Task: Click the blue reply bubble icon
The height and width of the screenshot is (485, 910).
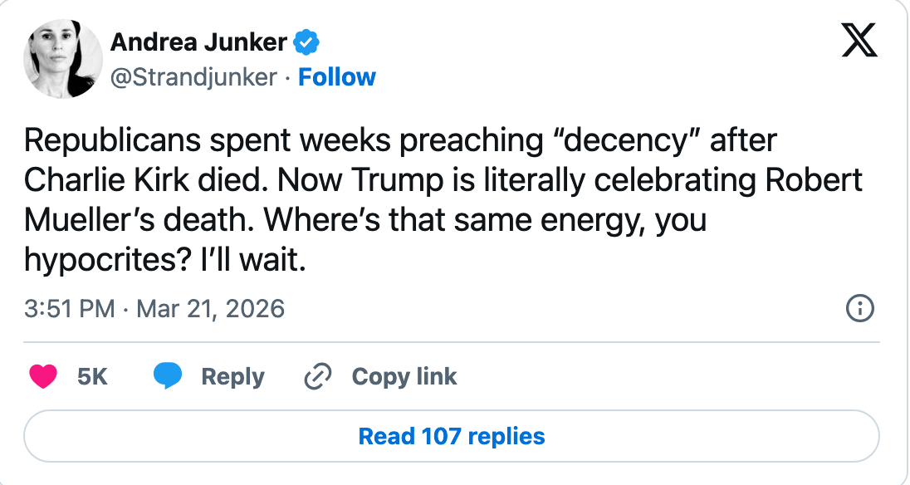Action: [x=168, y=377]
